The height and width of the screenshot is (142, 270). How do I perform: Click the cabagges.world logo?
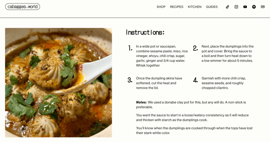point(23,7)
